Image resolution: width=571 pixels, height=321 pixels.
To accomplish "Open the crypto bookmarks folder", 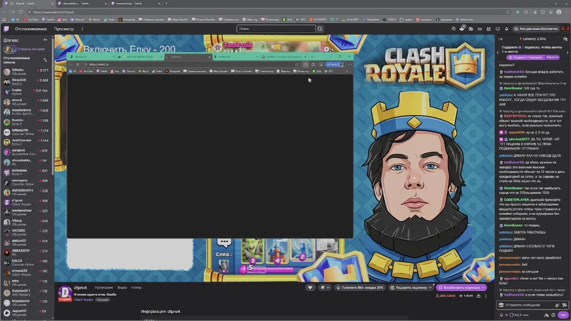I will 406,20.
